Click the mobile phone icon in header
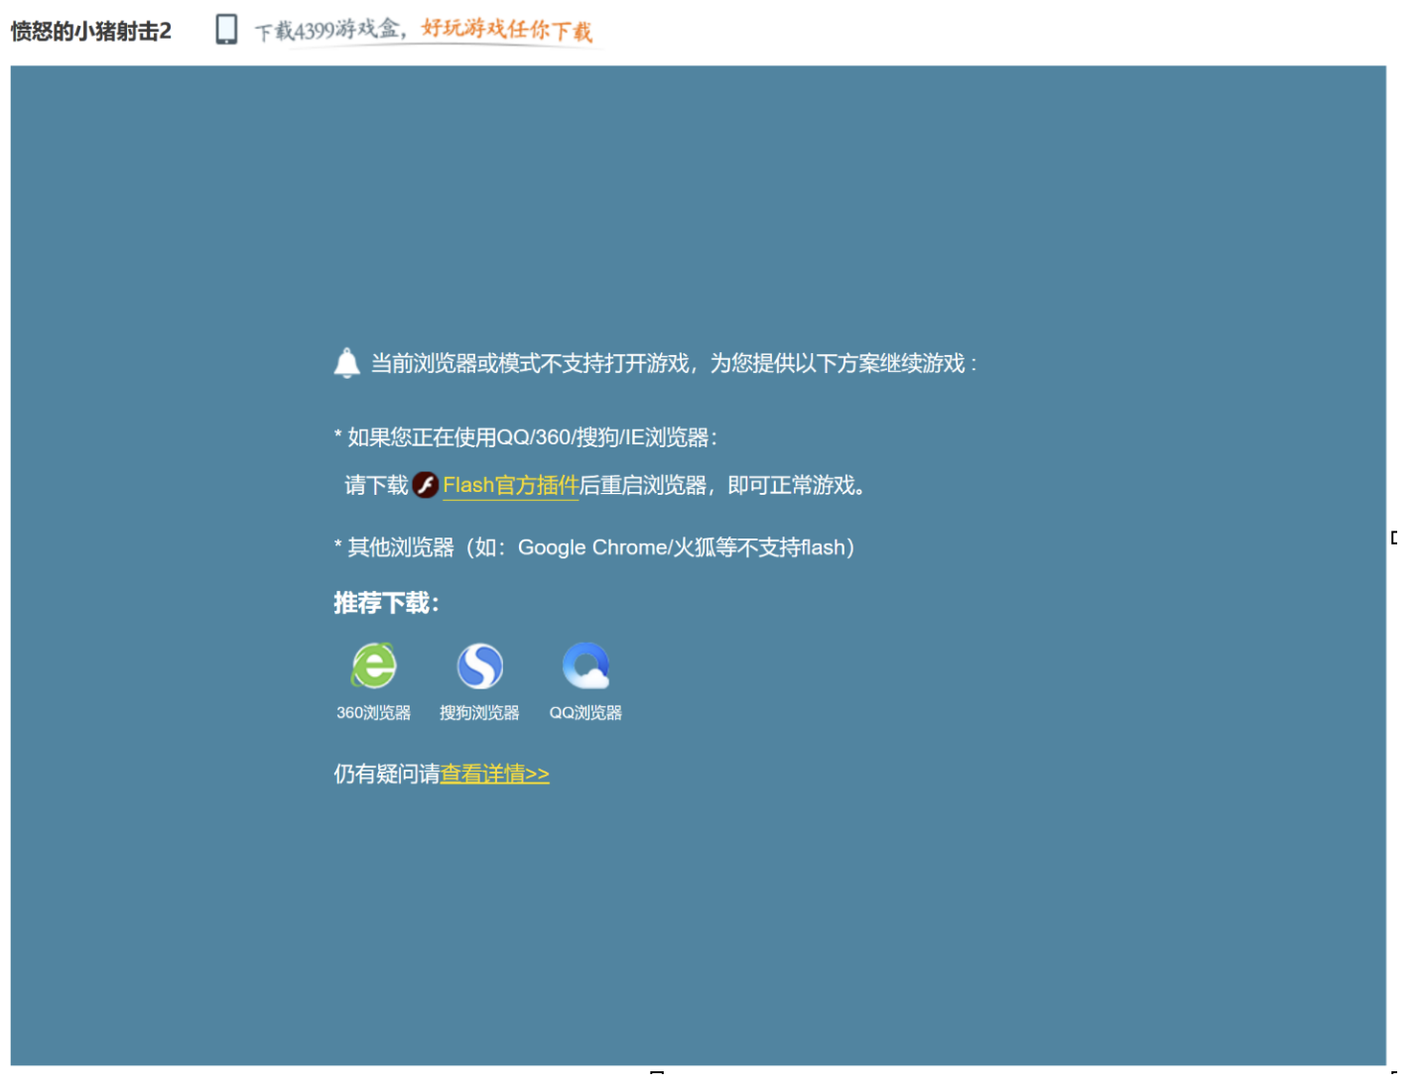The width and height of the screenshot is (1421, 1088). click(x=226, y=30)
